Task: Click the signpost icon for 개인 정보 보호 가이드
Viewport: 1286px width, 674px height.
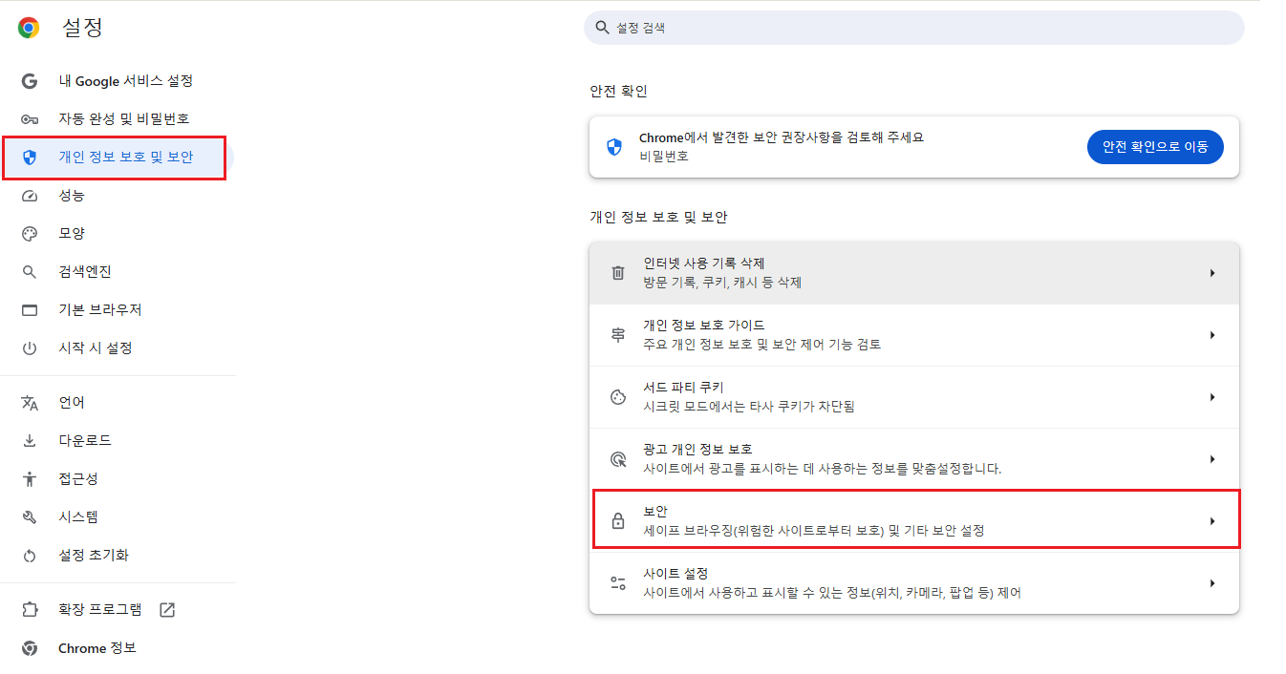Action: (x=618, y=335)
